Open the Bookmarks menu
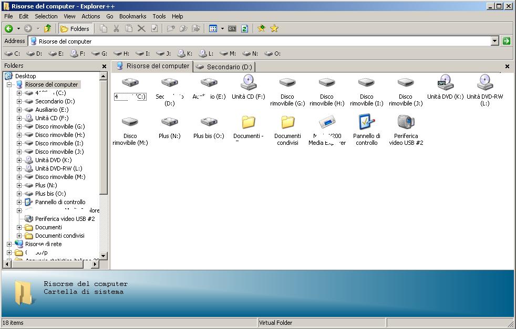 [132, 16]
